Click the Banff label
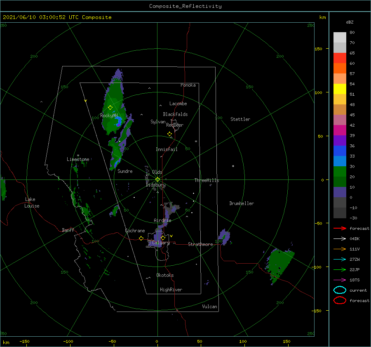Viewport: 371px width, 347px height. (68, 230)
